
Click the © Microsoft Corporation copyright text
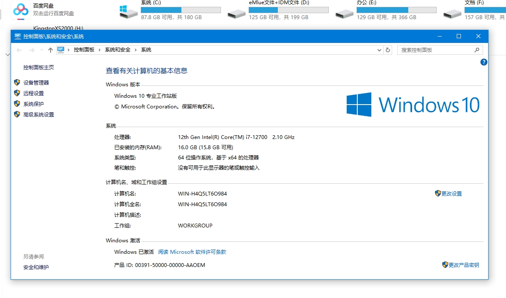point(164,106)
